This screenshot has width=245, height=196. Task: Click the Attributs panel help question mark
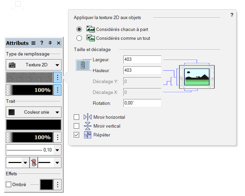coord(42,43)
